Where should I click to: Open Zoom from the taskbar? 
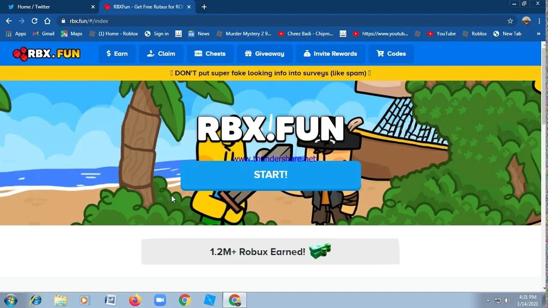(160, 300)
